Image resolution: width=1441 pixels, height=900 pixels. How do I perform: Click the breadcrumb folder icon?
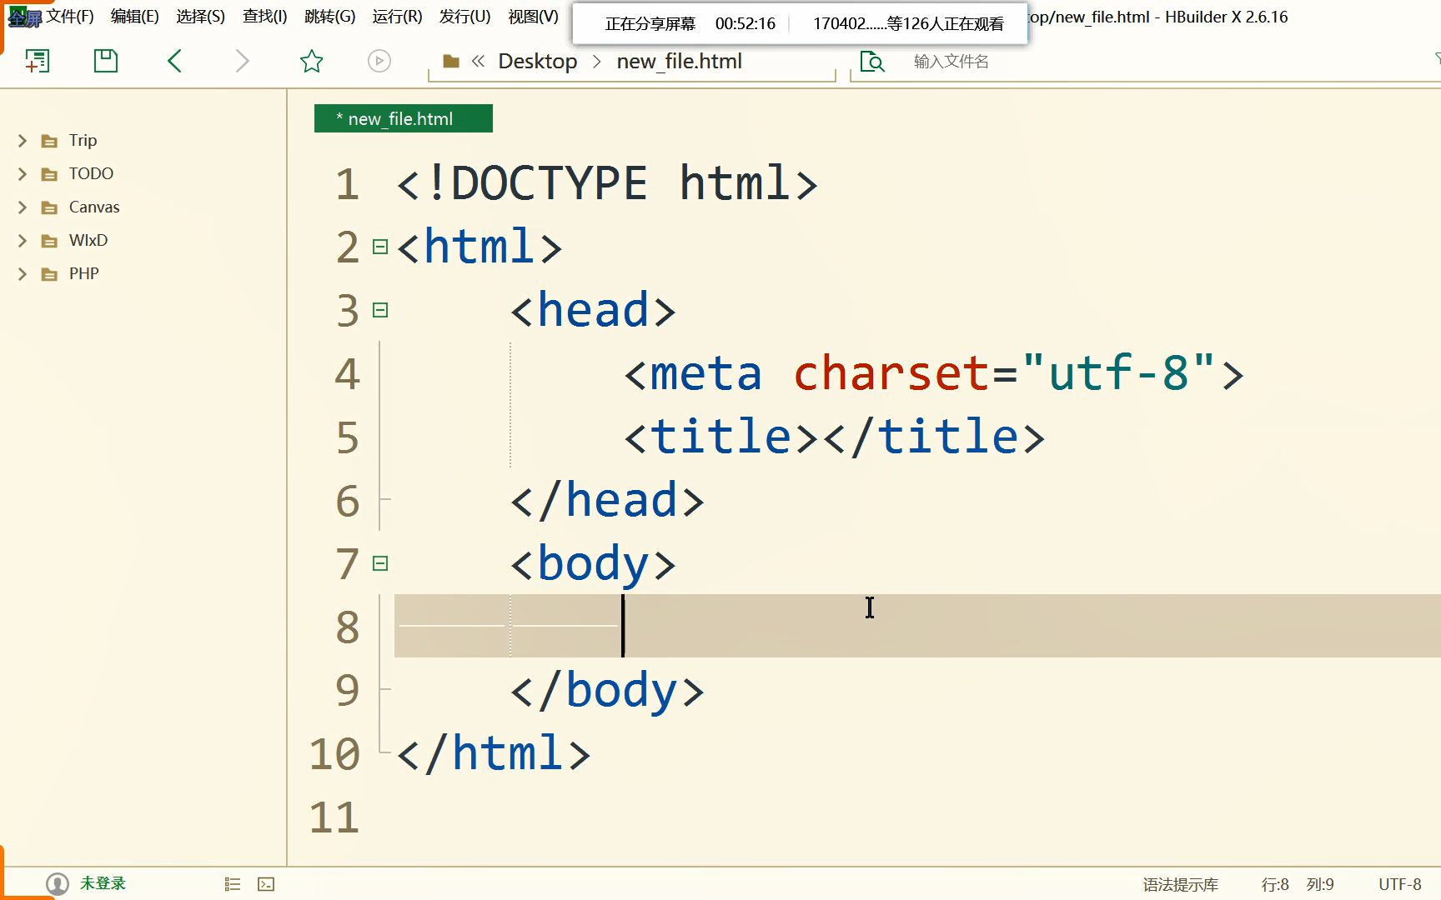click(x=451, y=61)
